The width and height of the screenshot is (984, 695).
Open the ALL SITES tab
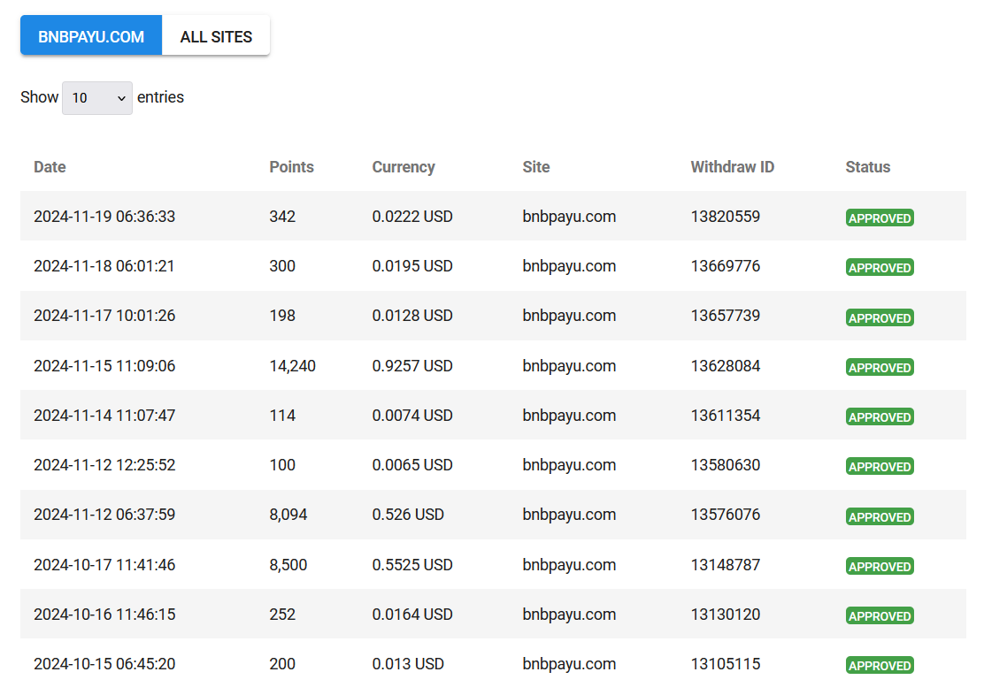[x=216, y=35]
